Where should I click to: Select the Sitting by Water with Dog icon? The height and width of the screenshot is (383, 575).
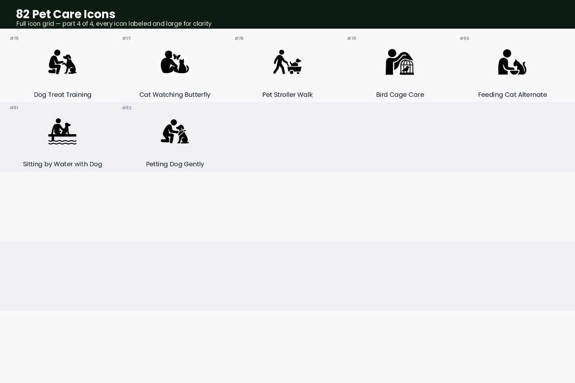[x=62, y=131]
